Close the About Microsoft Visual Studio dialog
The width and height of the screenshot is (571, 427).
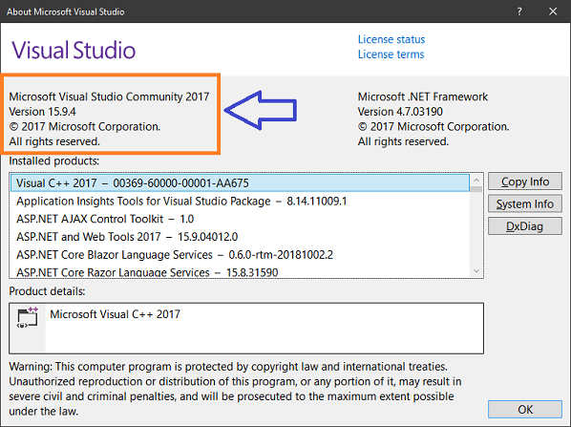click(x=553, y=11)
